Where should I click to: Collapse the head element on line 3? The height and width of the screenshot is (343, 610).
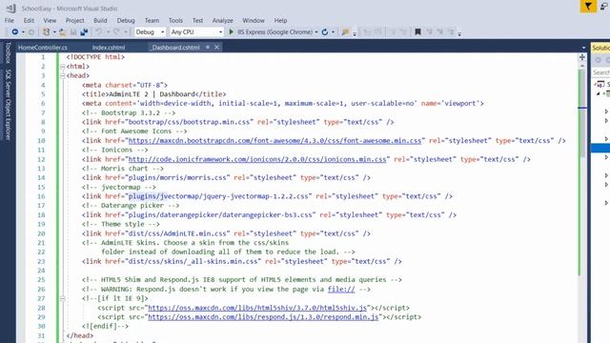63,76
